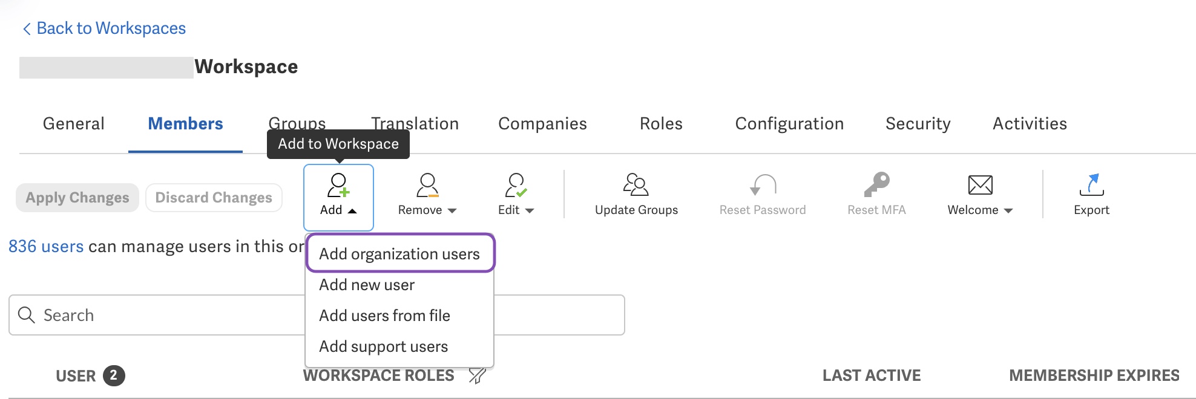Click the Update Groups label
The image size is (1196, 399).
pyautogui.click(x=636, y=210)
